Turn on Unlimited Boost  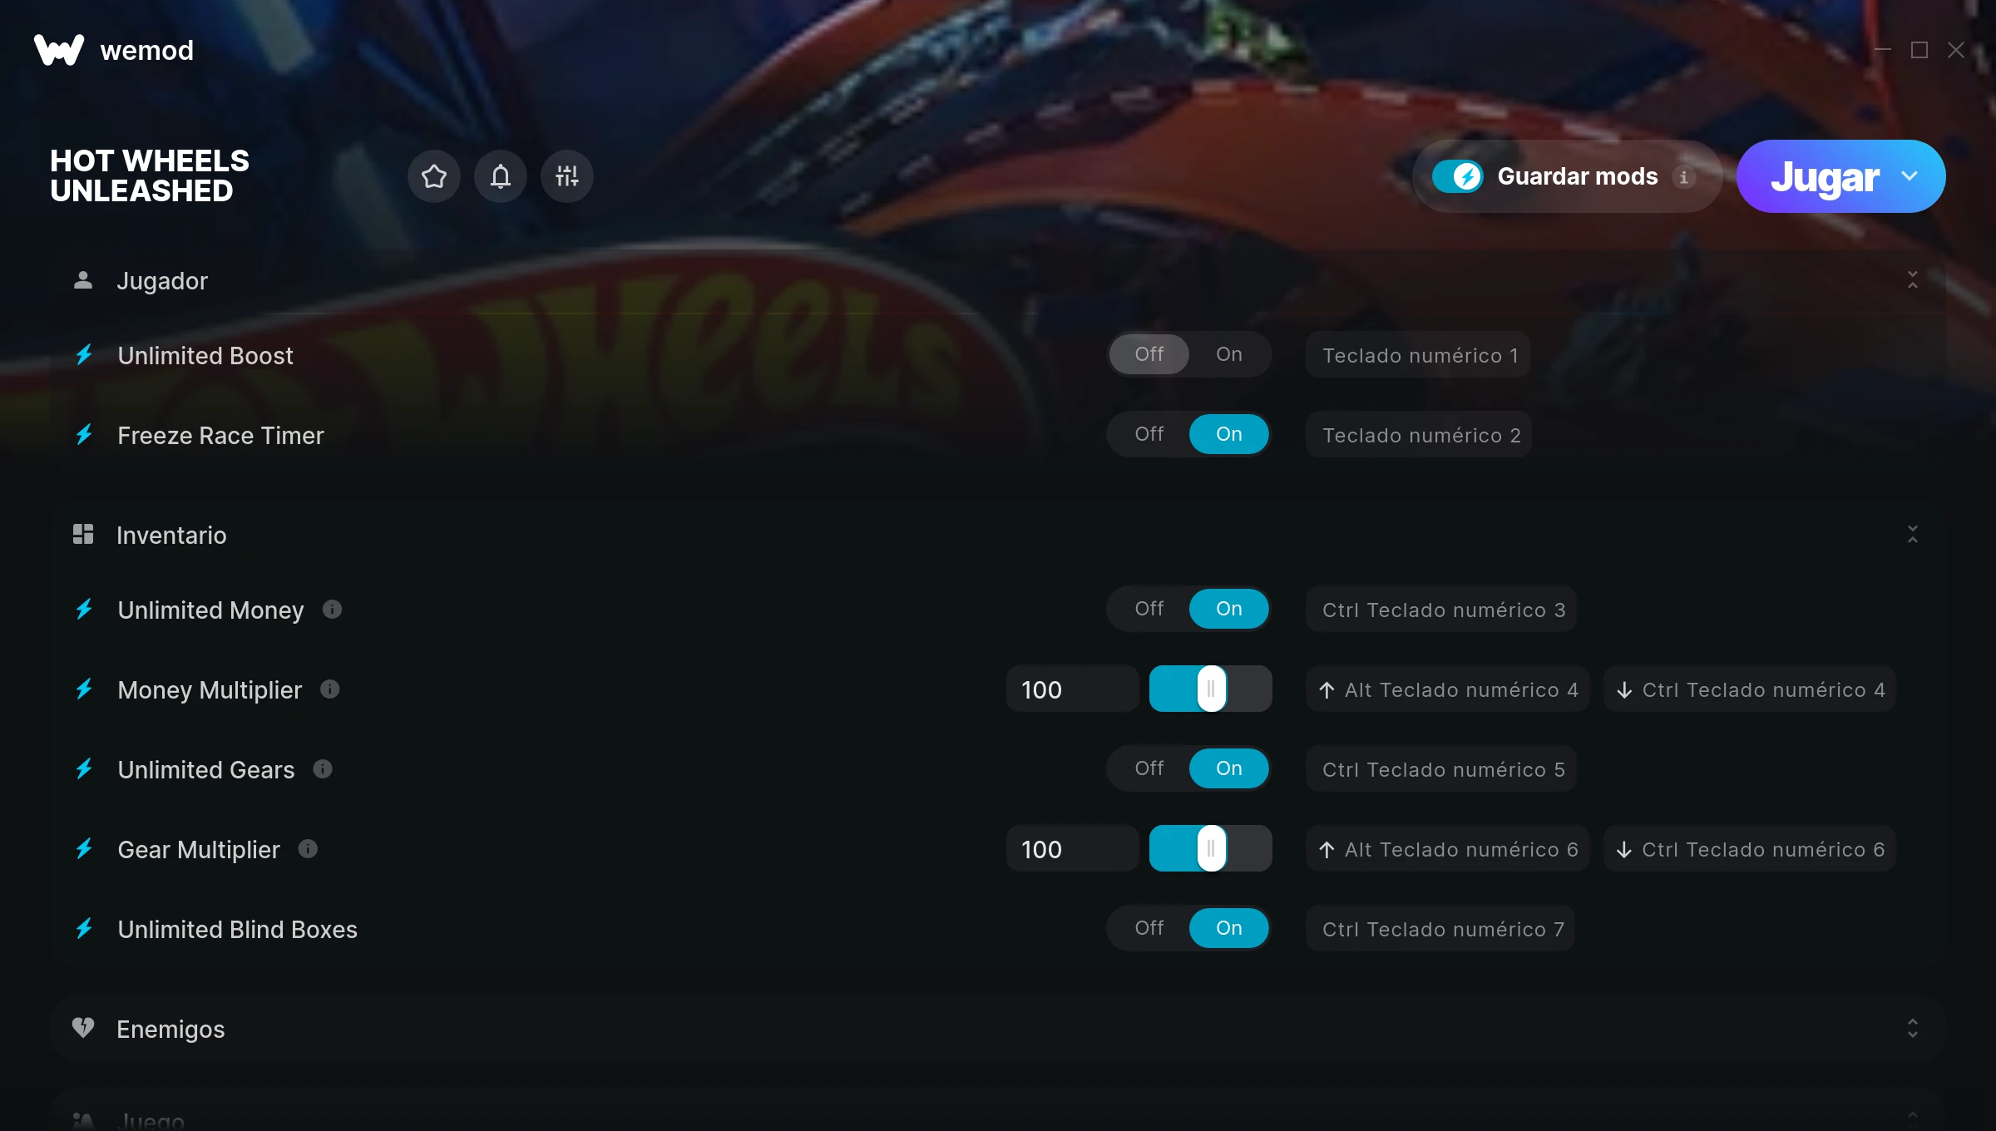pyautogui.click(x=1229, y=354)
